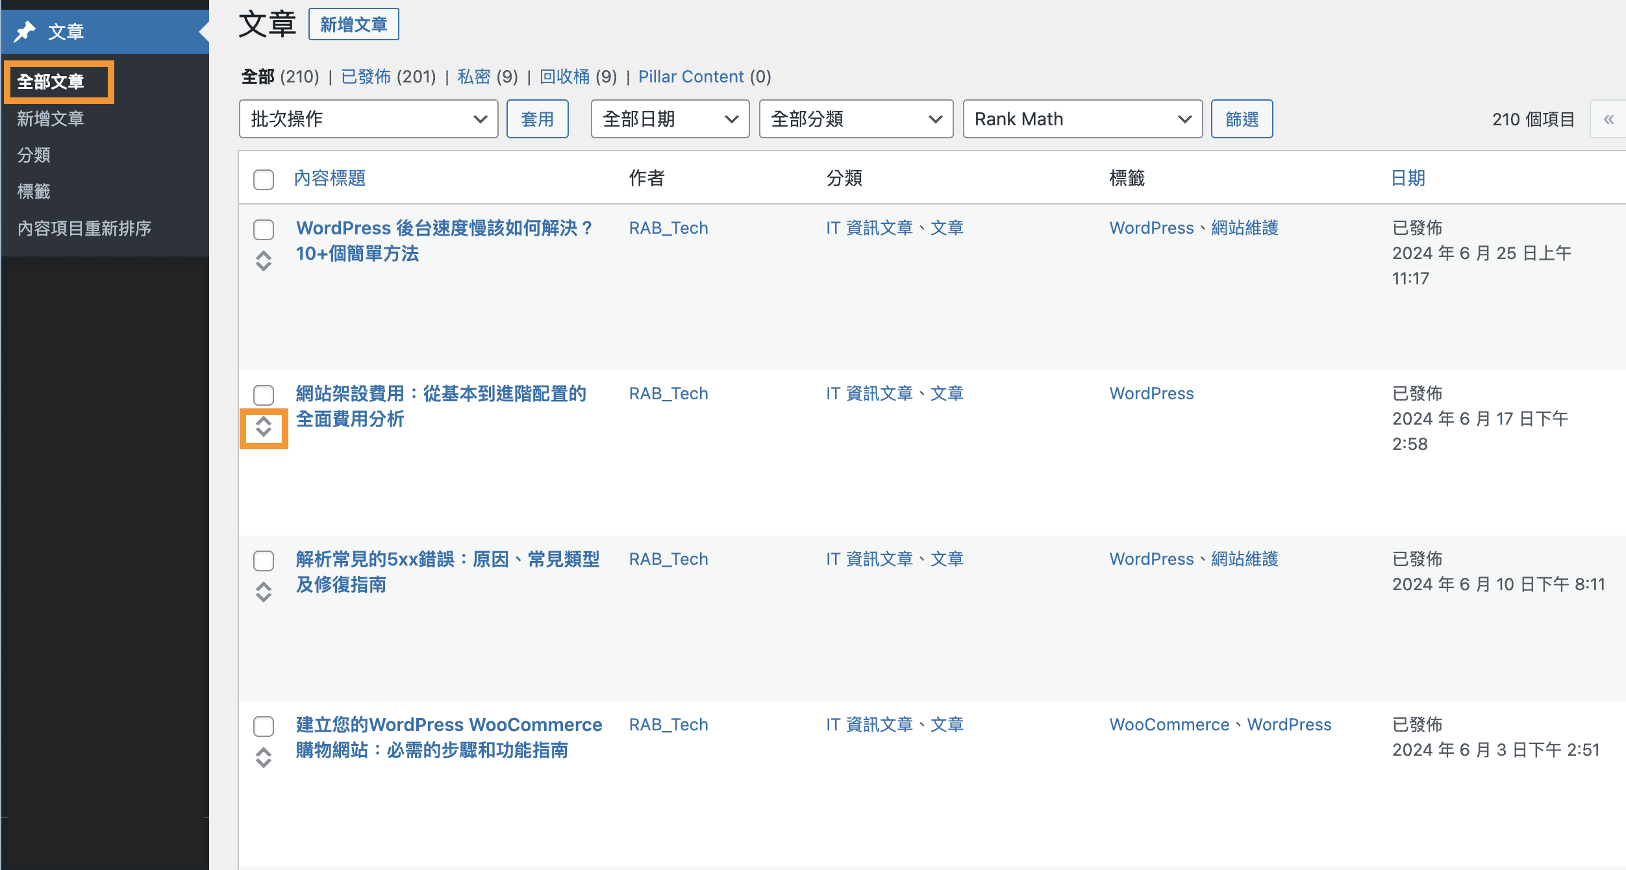Open 內容項目重新排序 sidebar menu item

(84, 229)
